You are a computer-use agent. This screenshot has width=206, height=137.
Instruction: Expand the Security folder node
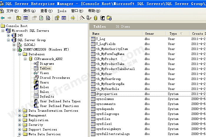20,125
